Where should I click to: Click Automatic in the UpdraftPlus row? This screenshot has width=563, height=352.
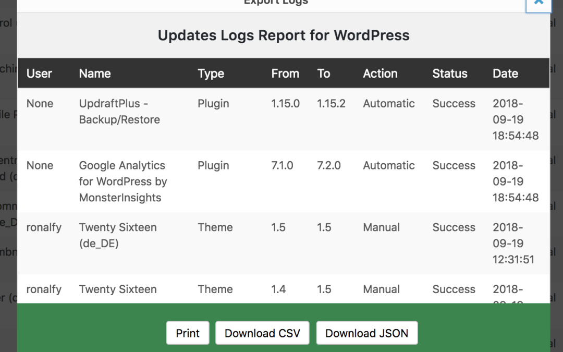pos(389,103)
